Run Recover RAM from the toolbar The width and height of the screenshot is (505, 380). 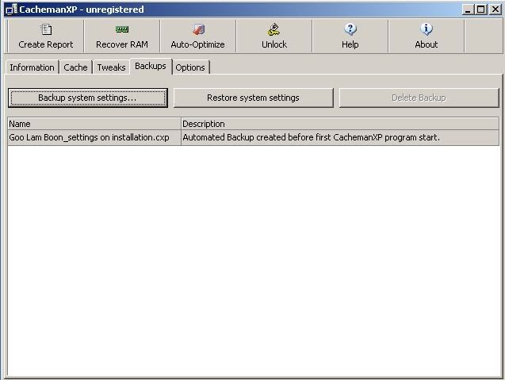[122, 36]
